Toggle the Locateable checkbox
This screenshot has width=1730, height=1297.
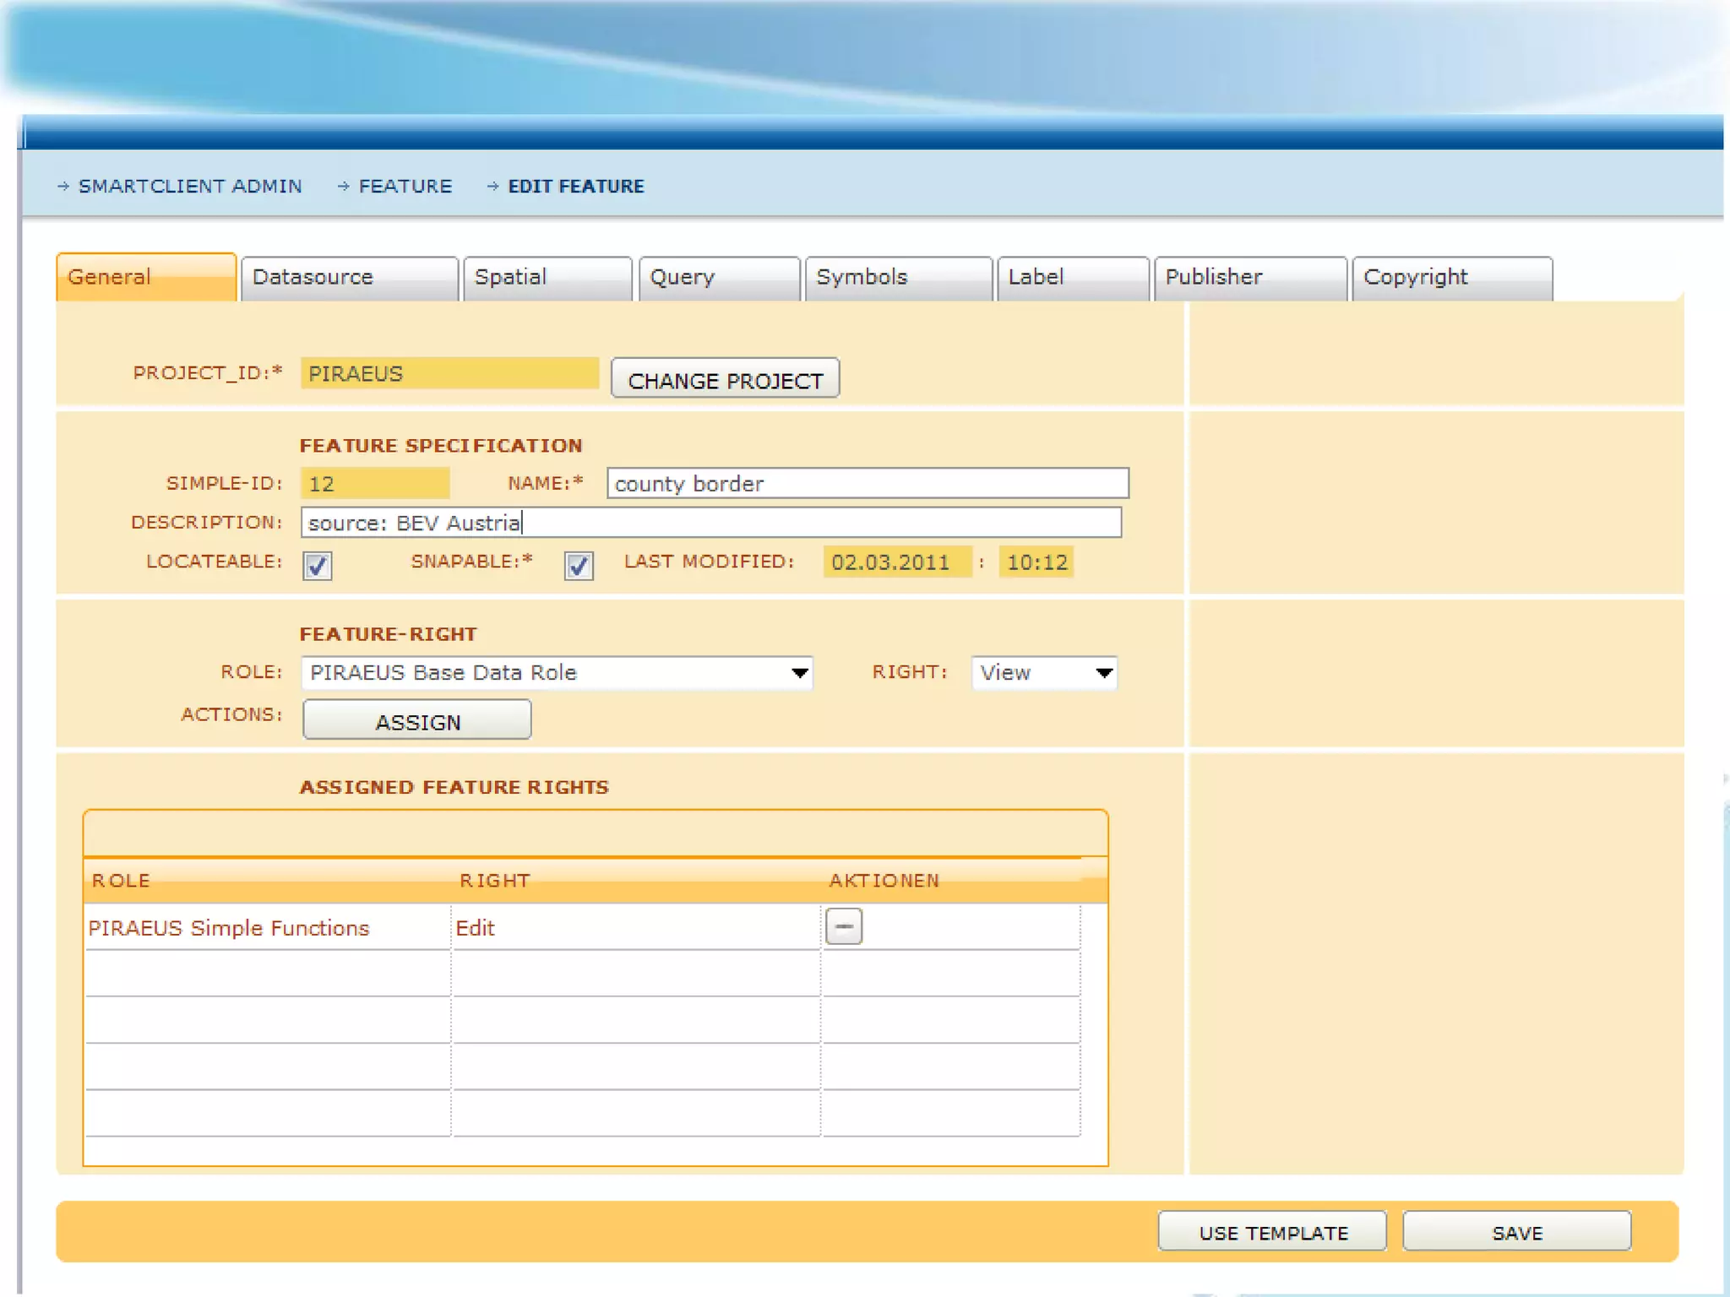point(318,565)
